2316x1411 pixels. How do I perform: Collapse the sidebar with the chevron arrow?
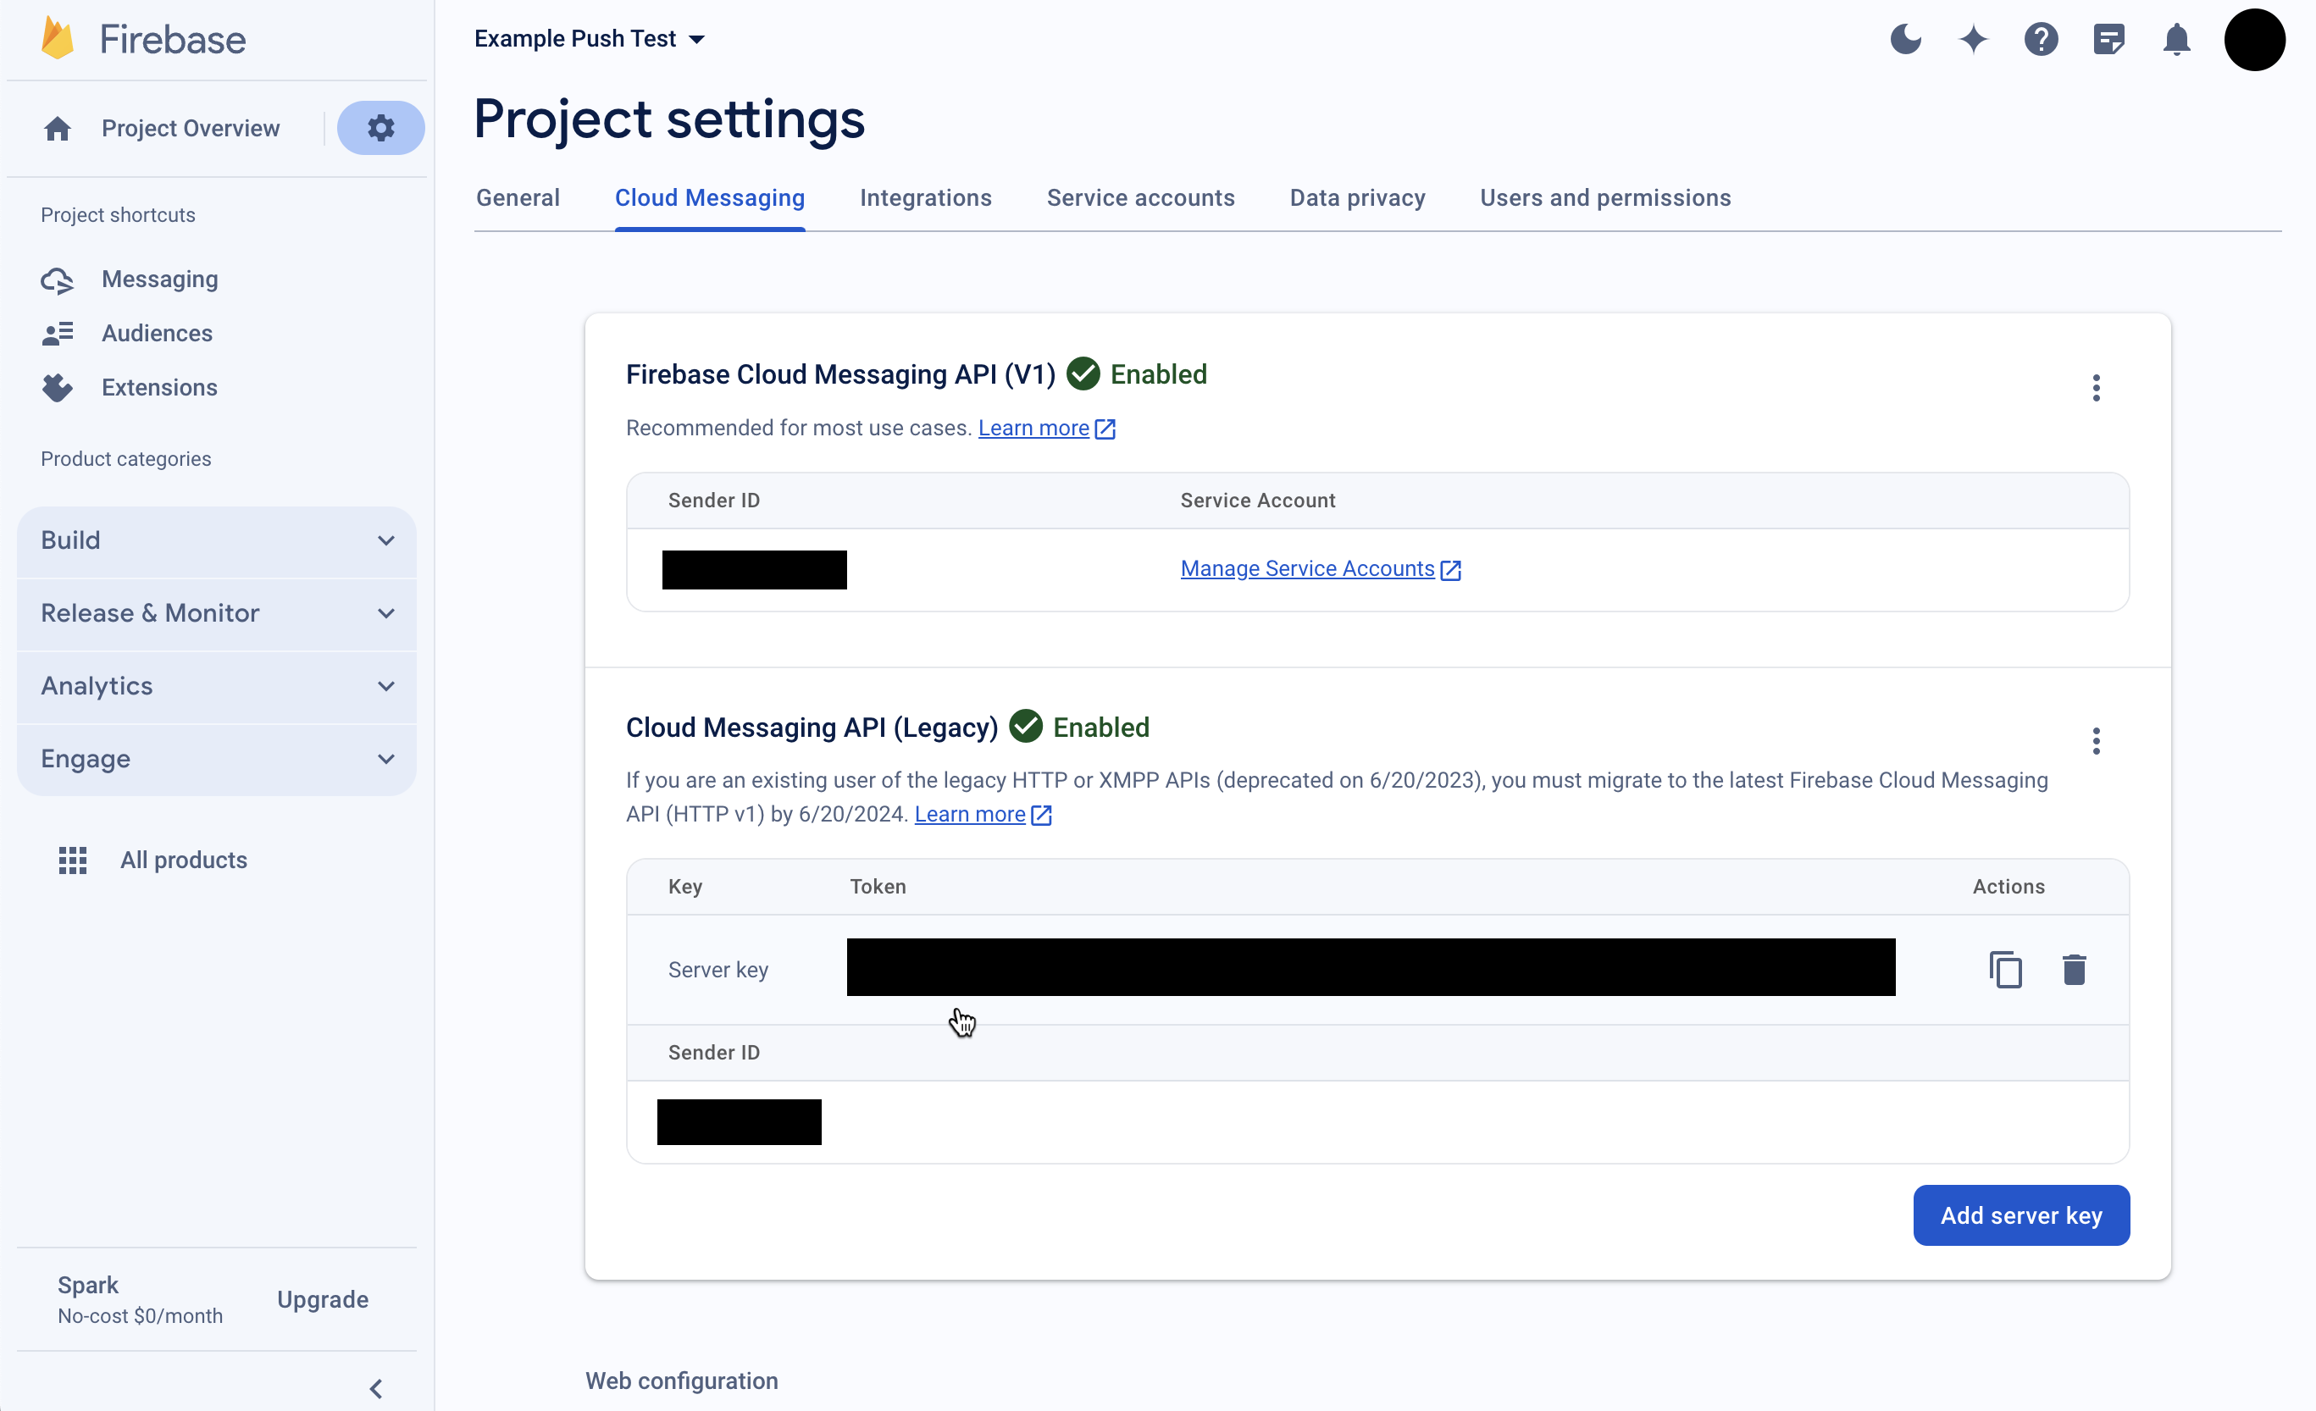(376, 1388)
